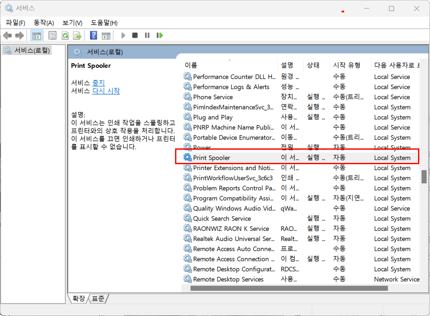Click Network Service logon value
Image resolution: width=430 pixels, height=316 pixels.
397,279
